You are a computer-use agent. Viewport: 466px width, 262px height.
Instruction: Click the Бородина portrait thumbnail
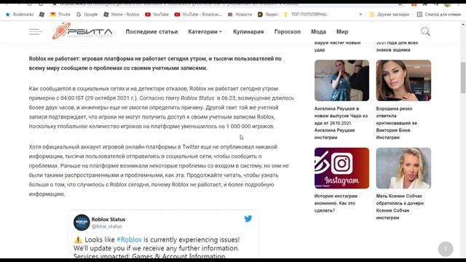pos(403,81)
